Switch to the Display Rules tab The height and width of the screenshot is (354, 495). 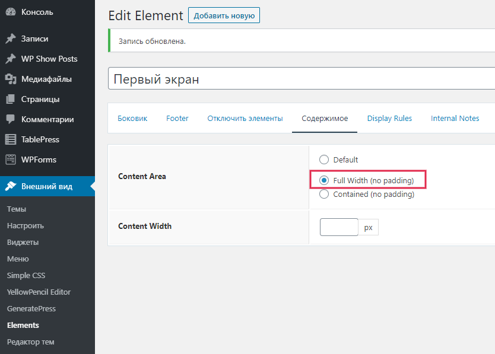pyautogui.click(x=389, y=119)
